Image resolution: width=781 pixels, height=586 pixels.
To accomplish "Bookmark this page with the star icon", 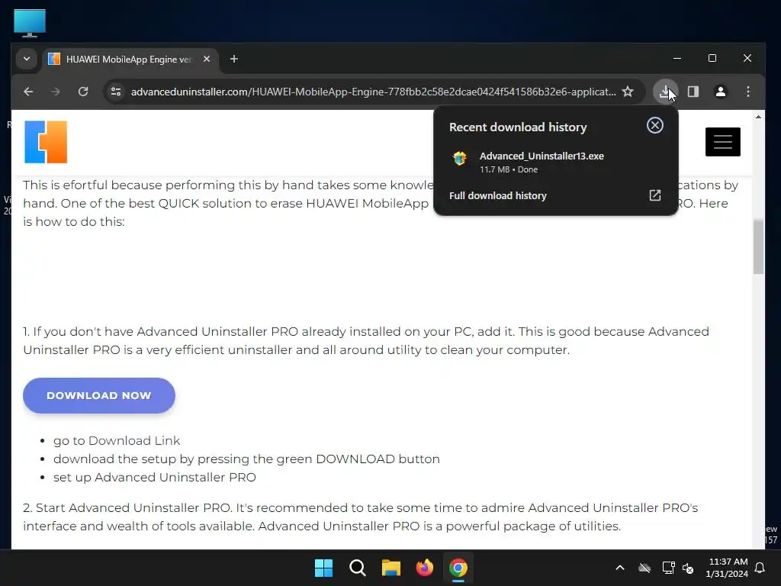I will [x=628, y=92].
